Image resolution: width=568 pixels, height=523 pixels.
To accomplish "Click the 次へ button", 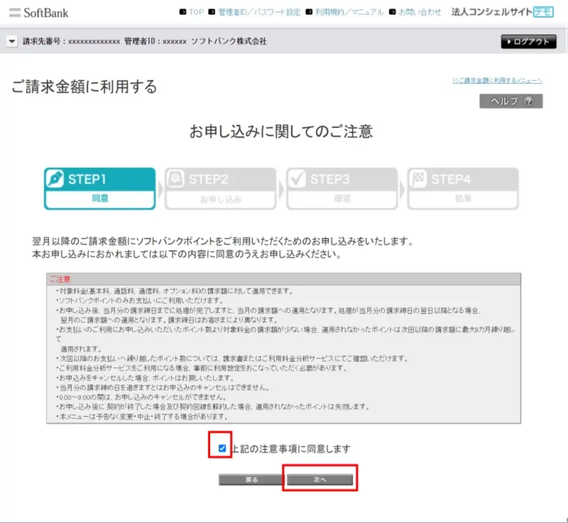I will 320,479.
